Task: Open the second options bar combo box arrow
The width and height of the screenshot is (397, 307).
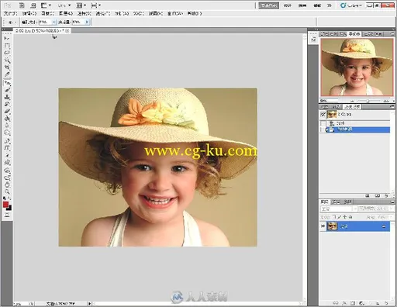Action: pyautogui.click(x=87, y=22)
